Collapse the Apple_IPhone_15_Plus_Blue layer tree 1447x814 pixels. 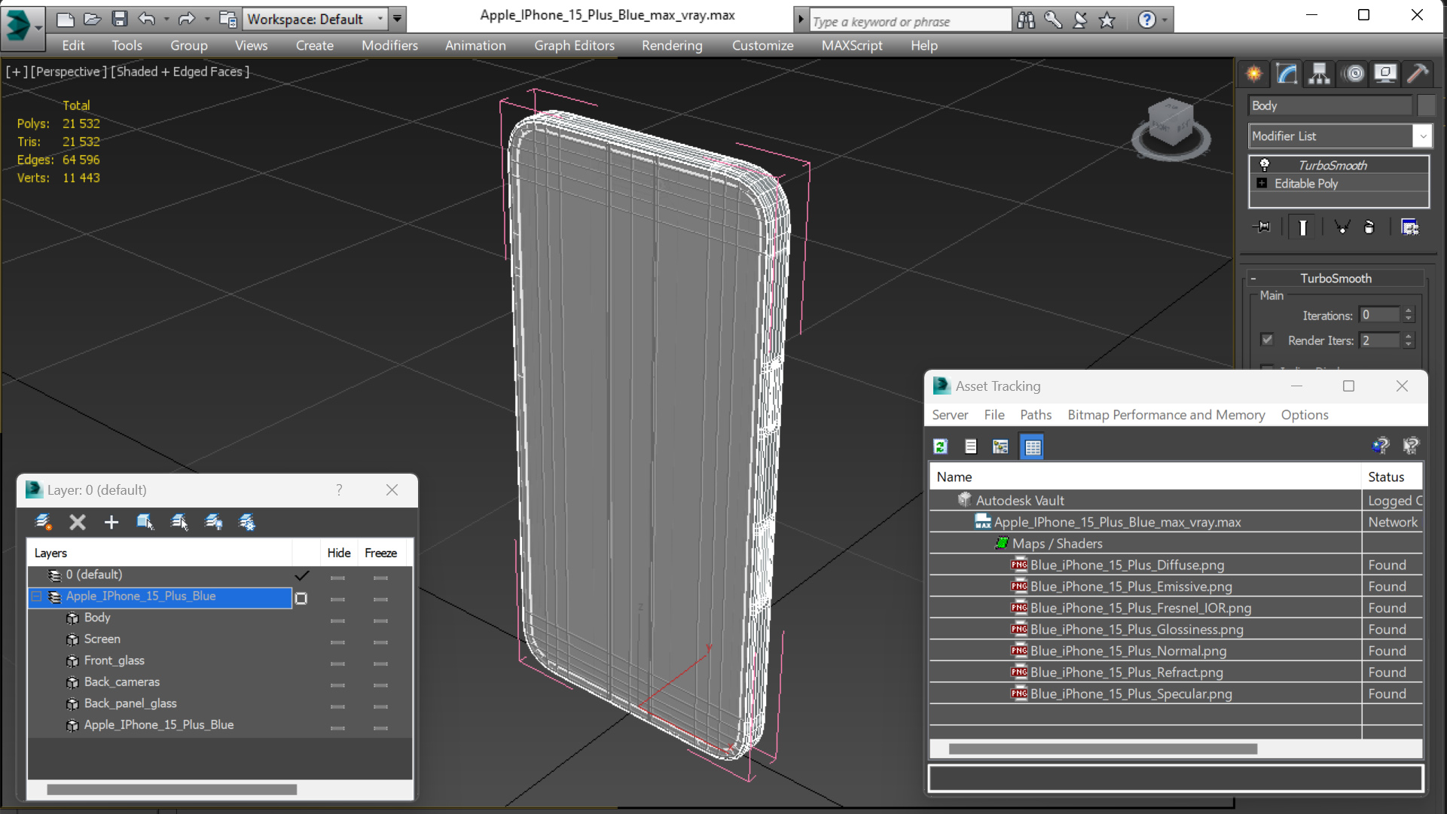(36, 596)
